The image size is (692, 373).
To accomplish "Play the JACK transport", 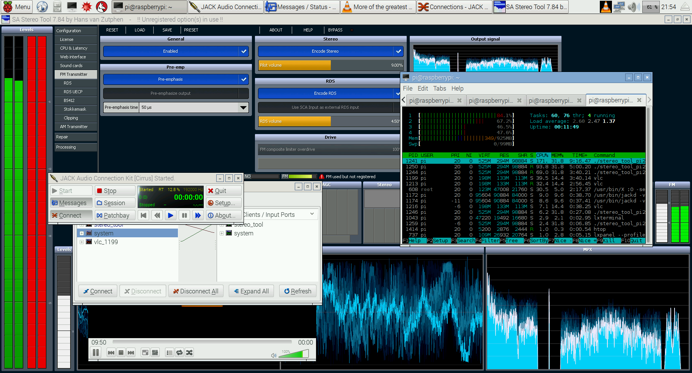I will pyautogui.click(x=171, y=215).
